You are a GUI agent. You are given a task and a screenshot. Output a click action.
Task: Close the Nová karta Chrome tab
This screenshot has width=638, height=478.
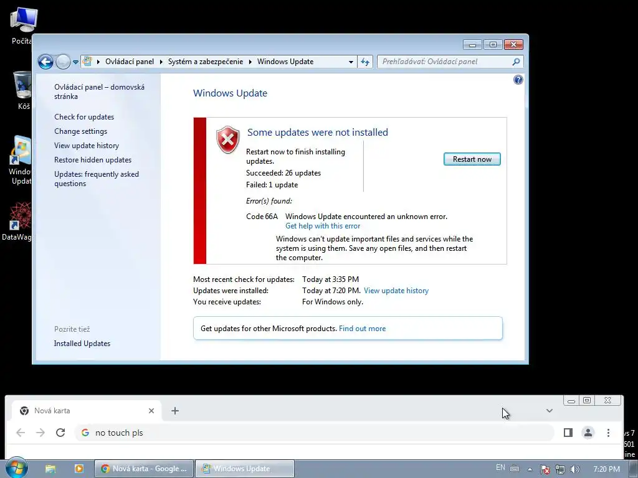pyautogui.click(x=151, y=411)
